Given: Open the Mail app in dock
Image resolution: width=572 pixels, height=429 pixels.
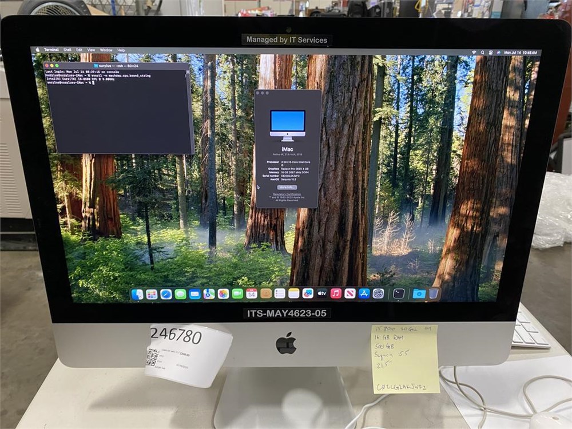Looking at the screenshot, I should [195, 294].
